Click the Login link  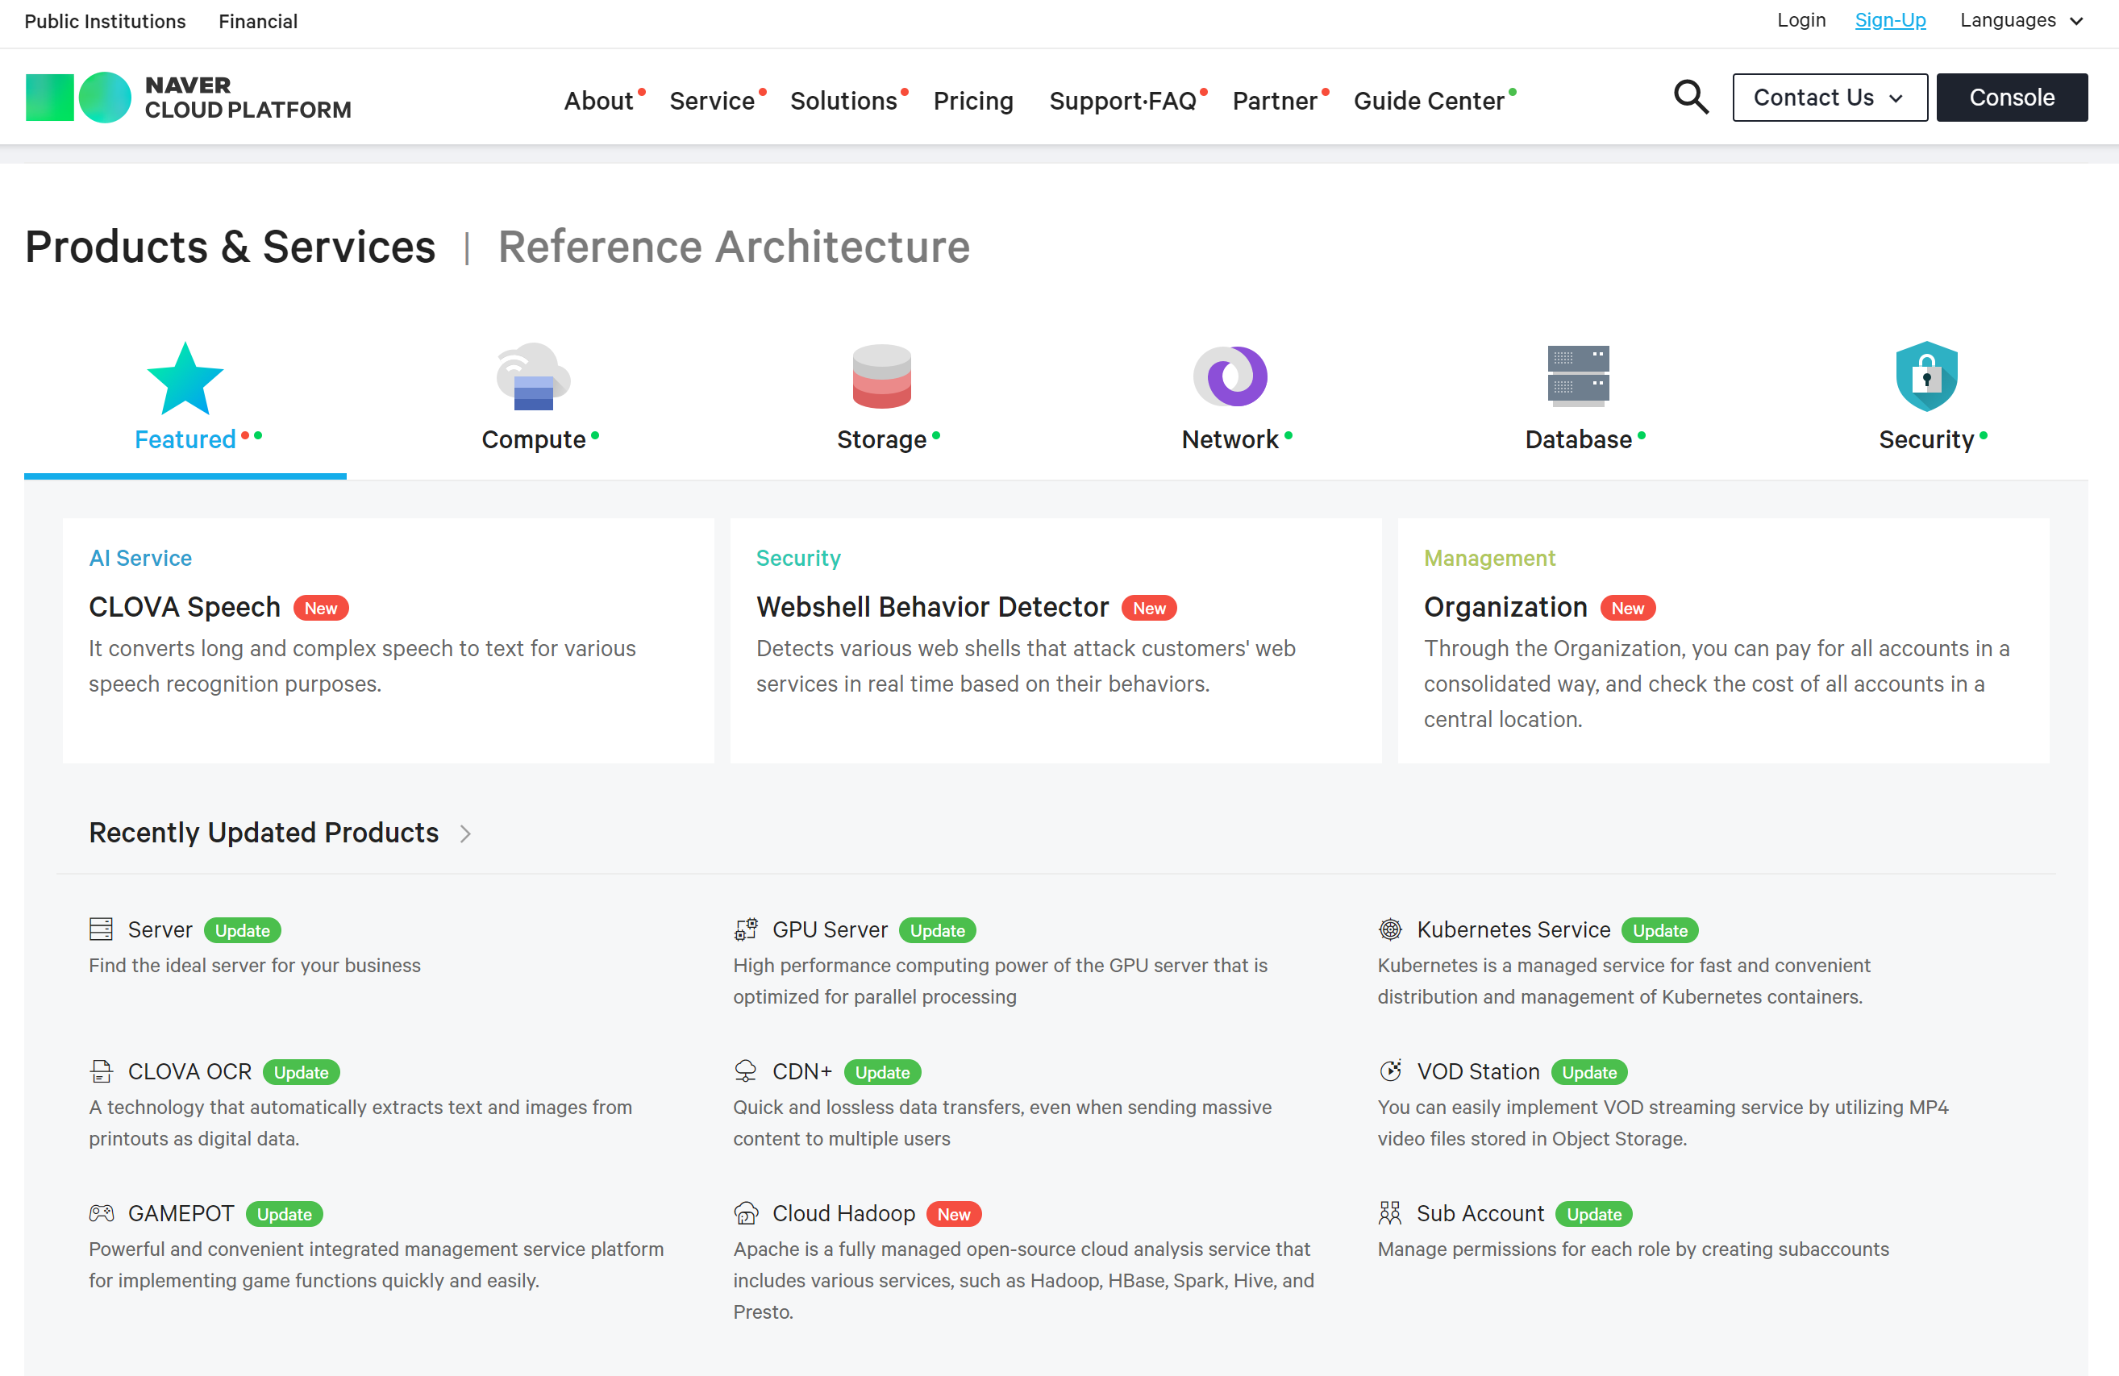click(x=1801, y=20)
